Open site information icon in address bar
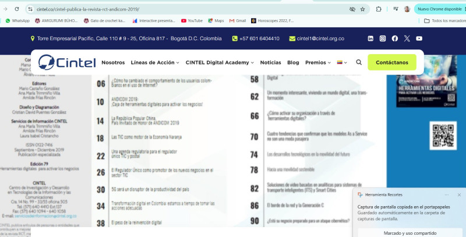The height and width of the screenshot is (237, 466). click(x=30, y=9)
